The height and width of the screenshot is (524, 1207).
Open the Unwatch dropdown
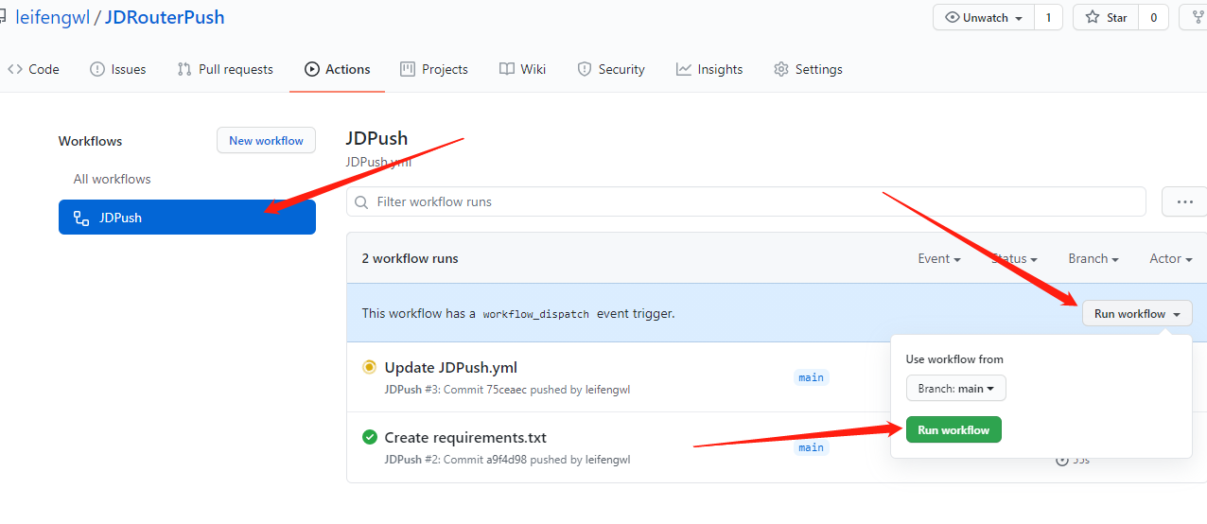point(984,18)
